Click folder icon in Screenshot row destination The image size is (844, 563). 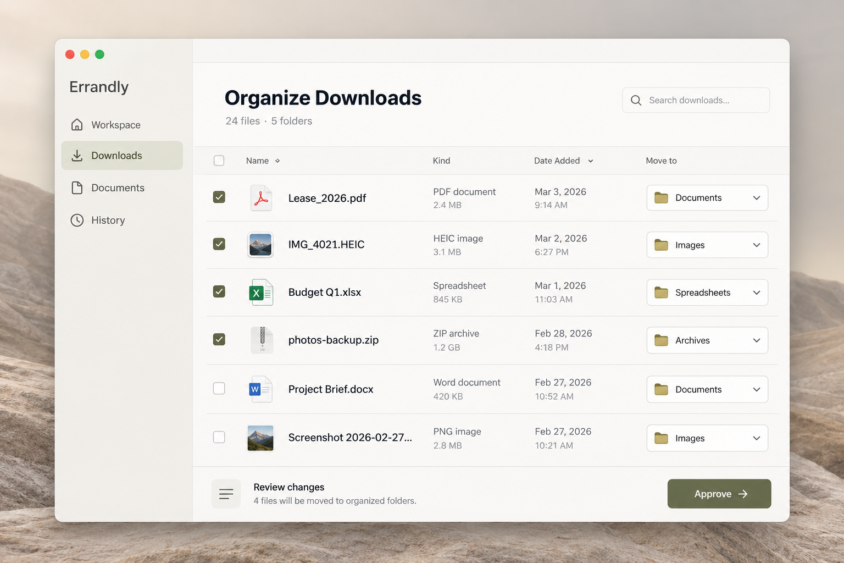[661, 438]
